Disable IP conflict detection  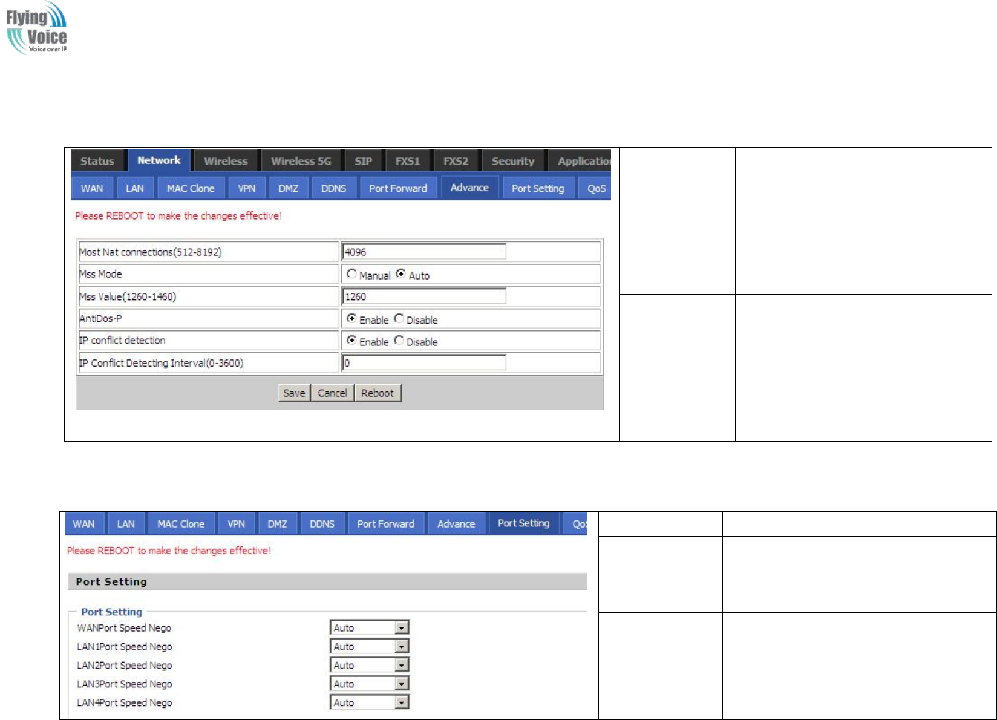point(399,341)
